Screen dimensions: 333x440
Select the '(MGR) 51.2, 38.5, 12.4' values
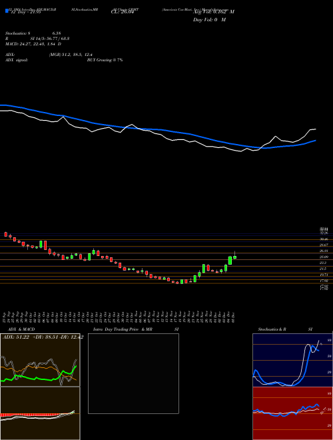71,55
